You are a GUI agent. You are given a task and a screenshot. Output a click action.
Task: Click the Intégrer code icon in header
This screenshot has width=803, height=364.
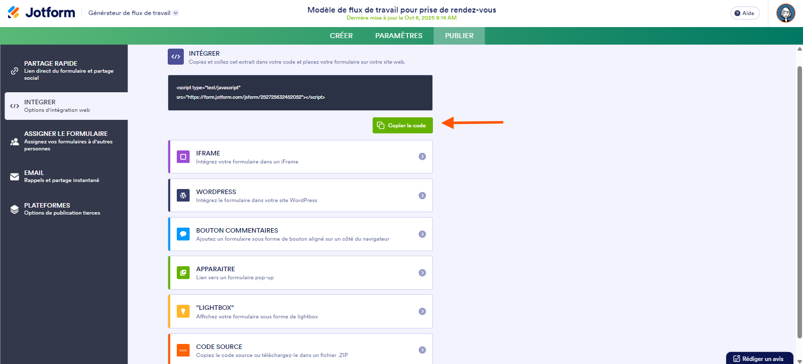(176, 57)
